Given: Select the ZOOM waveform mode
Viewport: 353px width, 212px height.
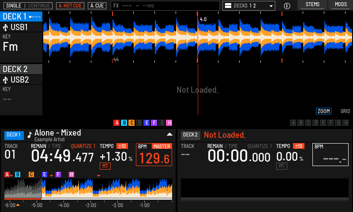Looking at the screenshot, I should 323,111.
